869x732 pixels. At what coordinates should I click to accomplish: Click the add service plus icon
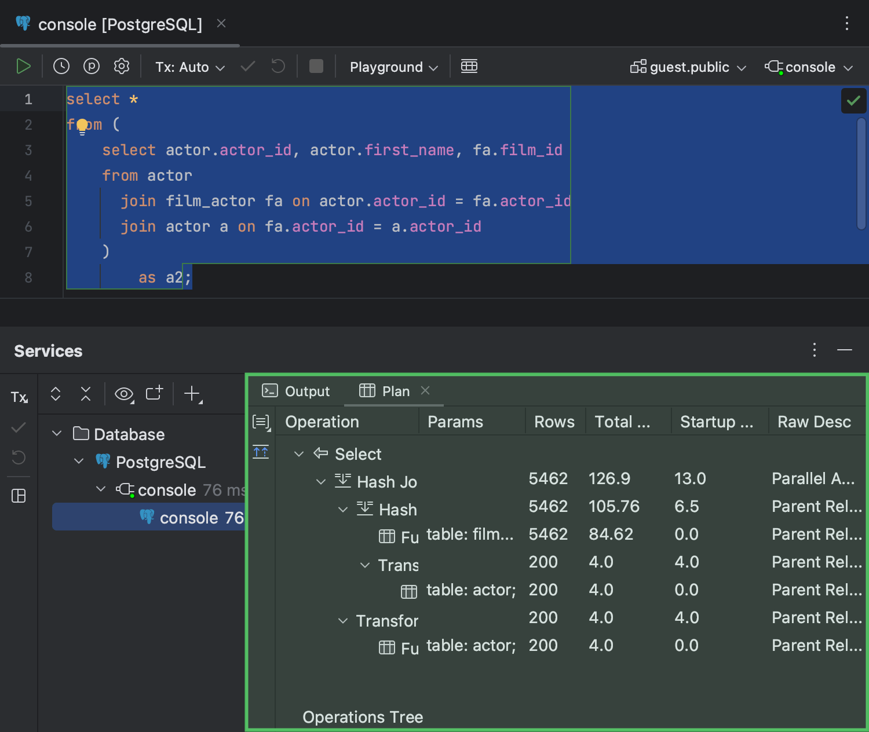point(192,394)
